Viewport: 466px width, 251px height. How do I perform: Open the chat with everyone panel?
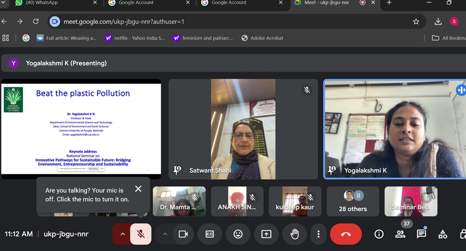point(421,234)
